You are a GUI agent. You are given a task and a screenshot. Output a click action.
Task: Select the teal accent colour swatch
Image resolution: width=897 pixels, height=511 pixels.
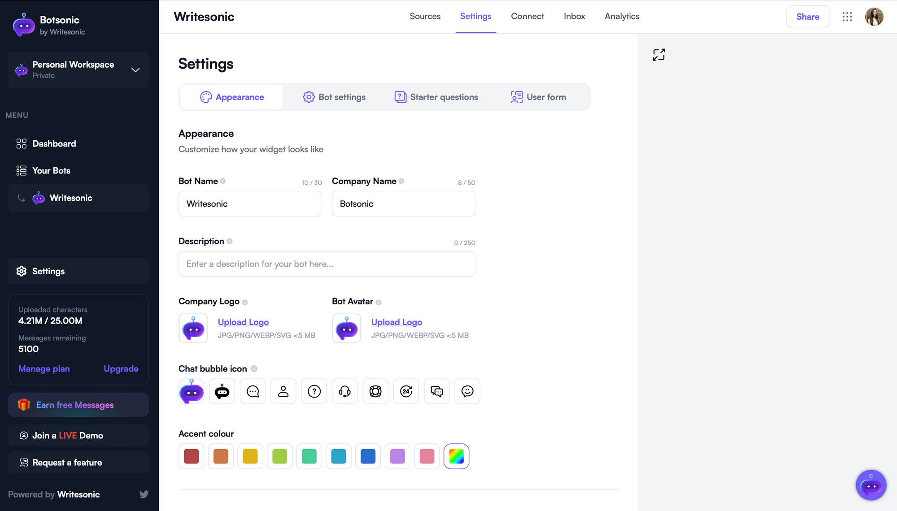(x=339, y=456)
